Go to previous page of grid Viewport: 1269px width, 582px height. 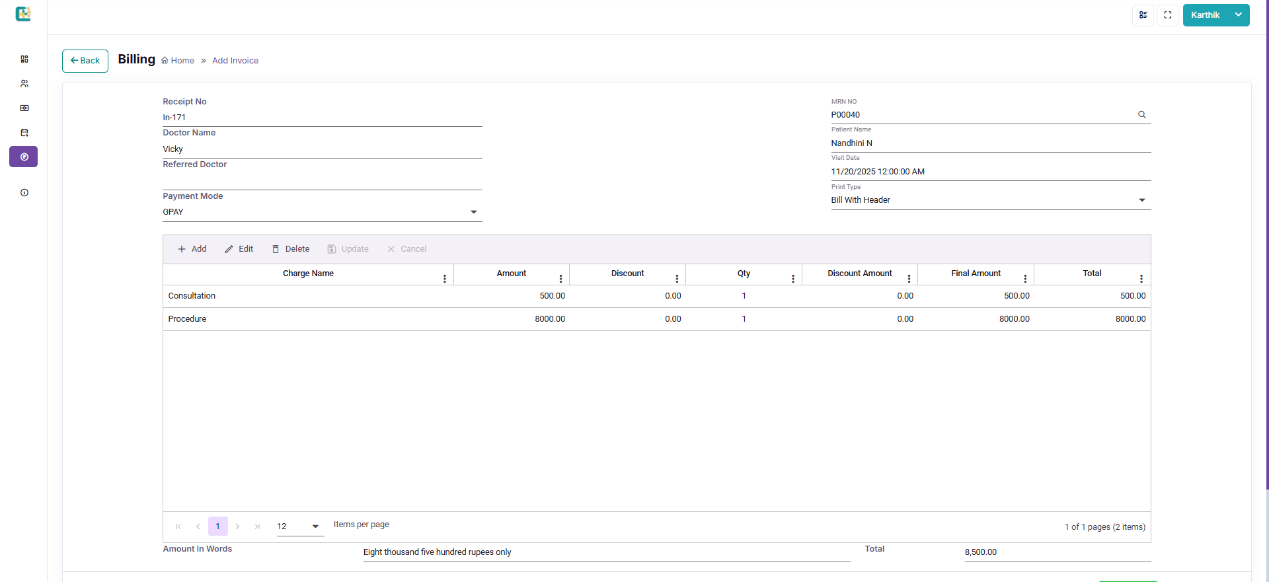198,527
